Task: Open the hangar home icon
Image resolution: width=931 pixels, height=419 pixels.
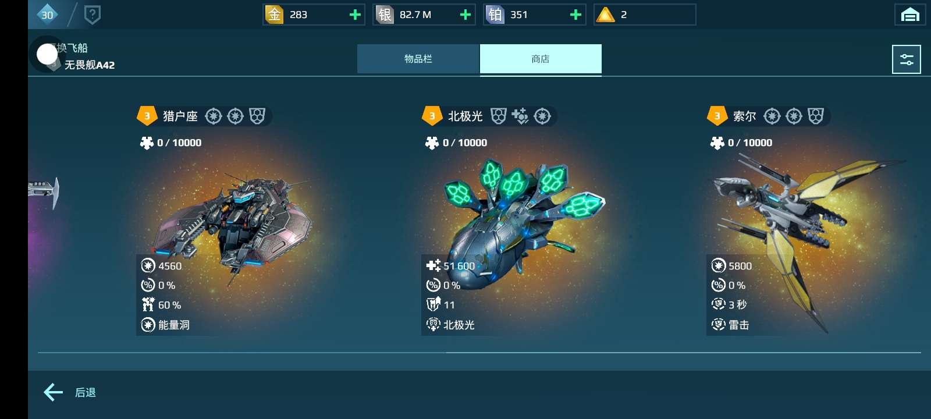Action: click(910, 15)
